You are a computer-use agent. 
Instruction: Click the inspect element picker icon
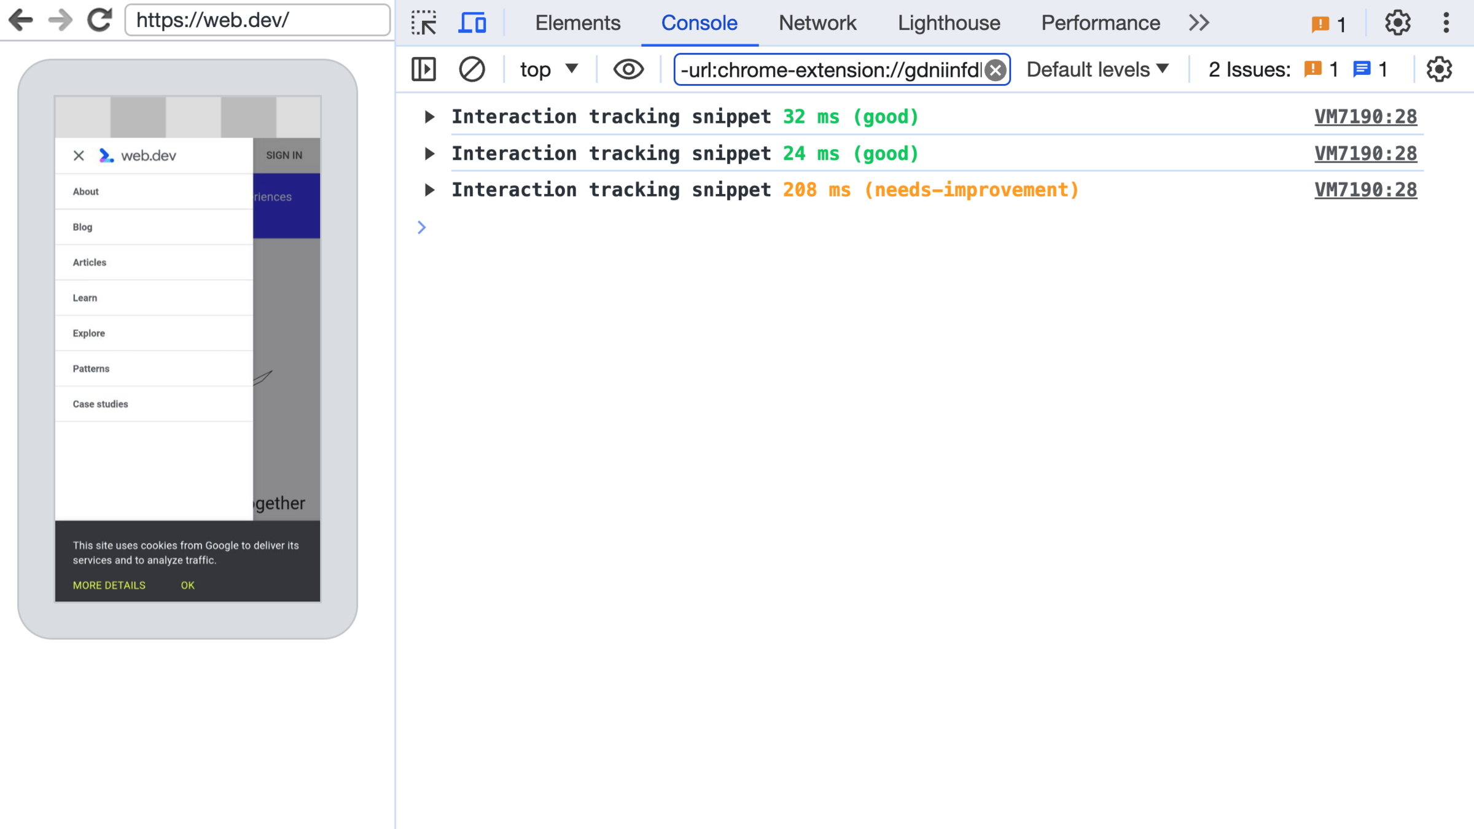tap(424, 23)
